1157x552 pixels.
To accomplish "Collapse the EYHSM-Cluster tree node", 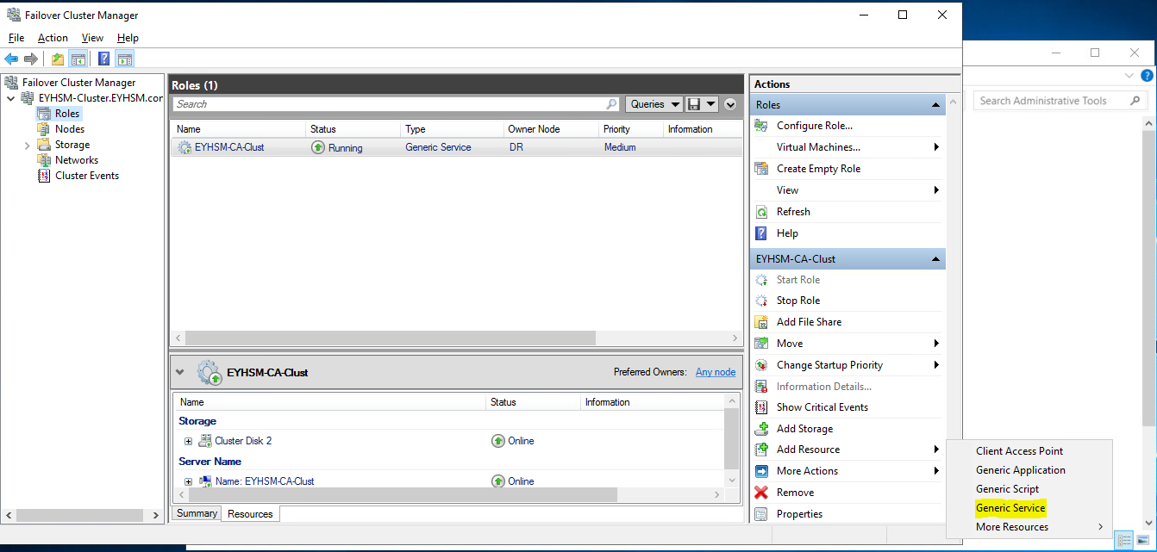I will 10,98.
